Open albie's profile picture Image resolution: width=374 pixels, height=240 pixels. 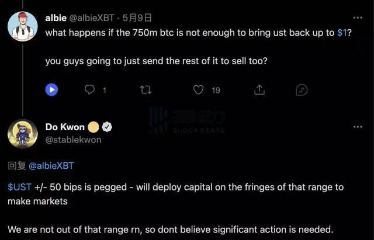[x=23, y=25]
